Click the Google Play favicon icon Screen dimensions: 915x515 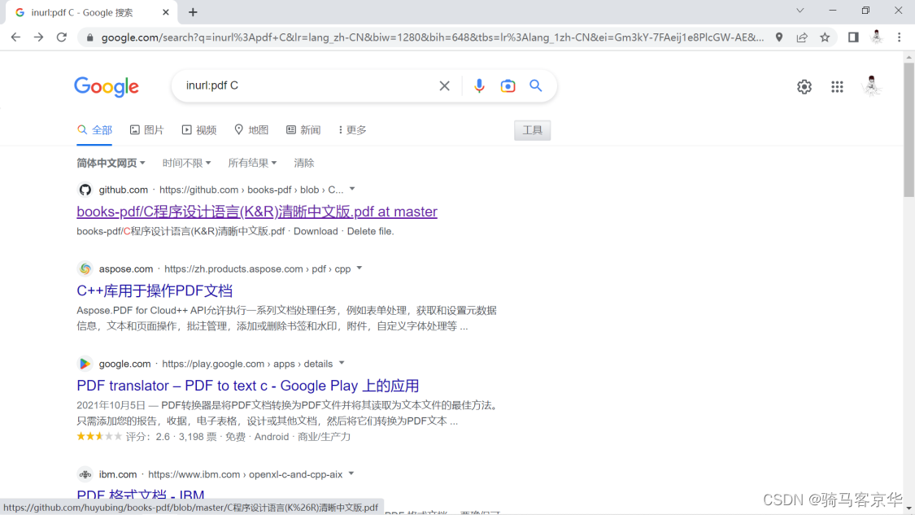pos(85,364)
